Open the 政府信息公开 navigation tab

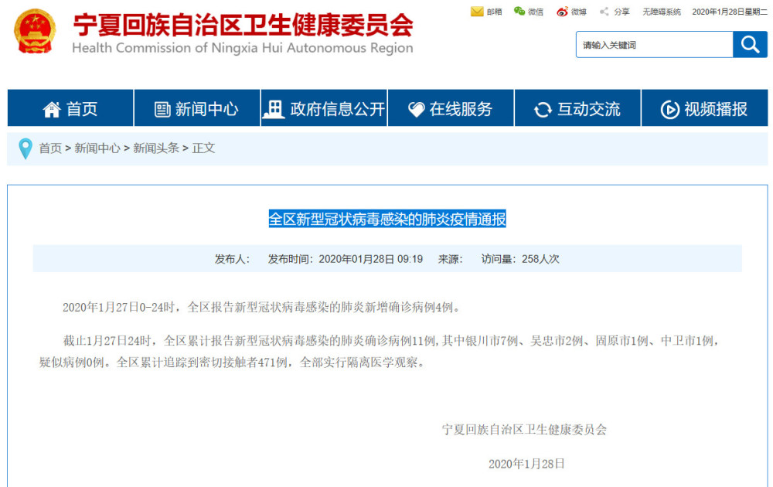(324, 108)
